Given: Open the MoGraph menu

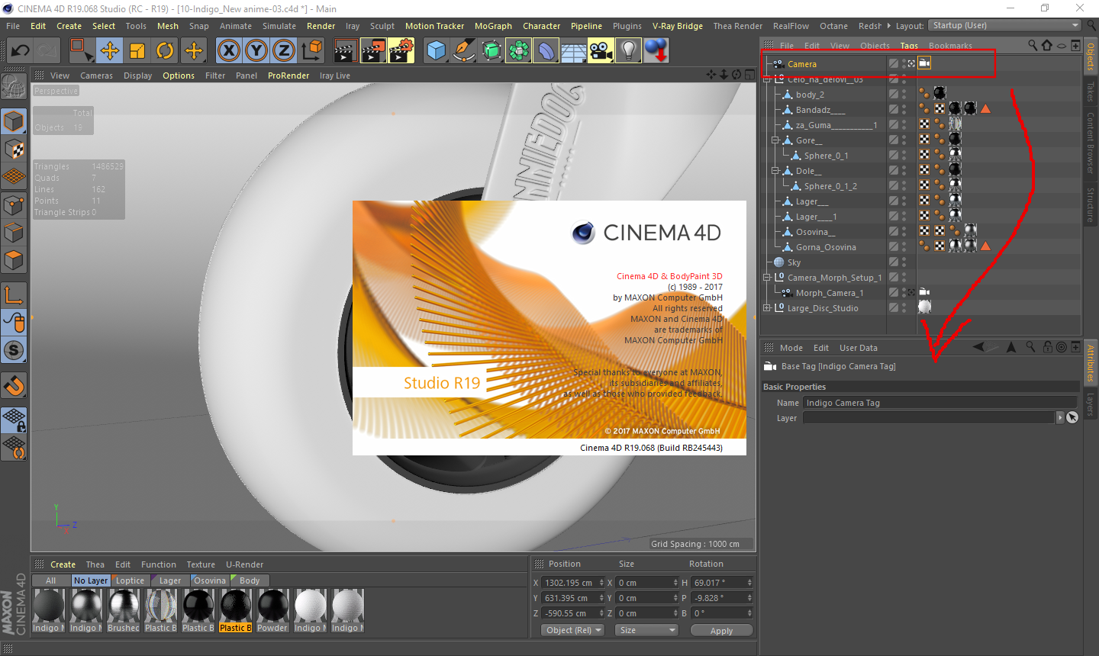Looking at the screenshot, I should tap(493, 26).
